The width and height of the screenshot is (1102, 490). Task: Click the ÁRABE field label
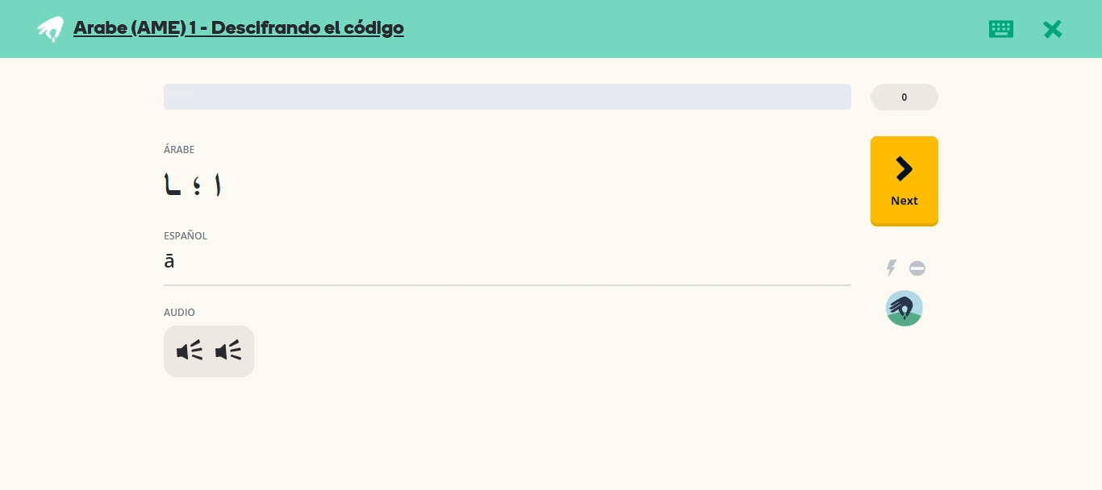(179, 150)
